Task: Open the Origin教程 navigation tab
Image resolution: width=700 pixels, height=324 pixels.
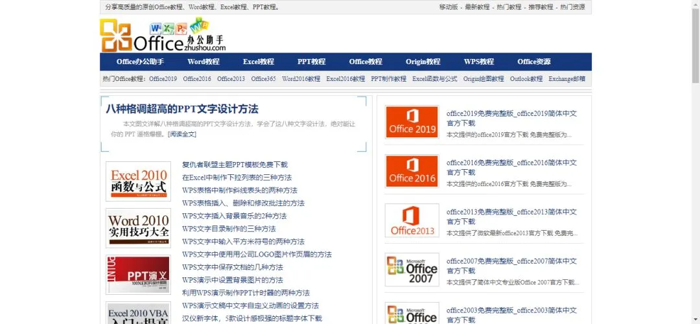Action: tap(423, 62)
